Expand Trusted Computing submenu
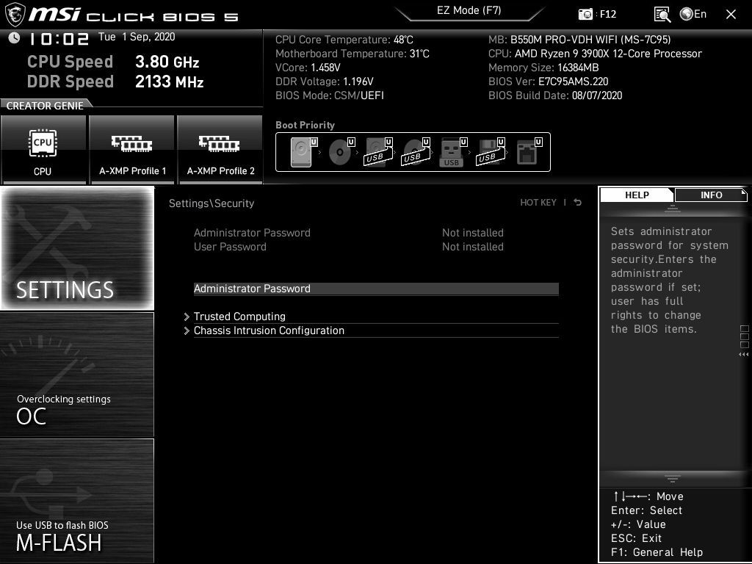Viewport: 752px width, 564px height. point(376,317)
